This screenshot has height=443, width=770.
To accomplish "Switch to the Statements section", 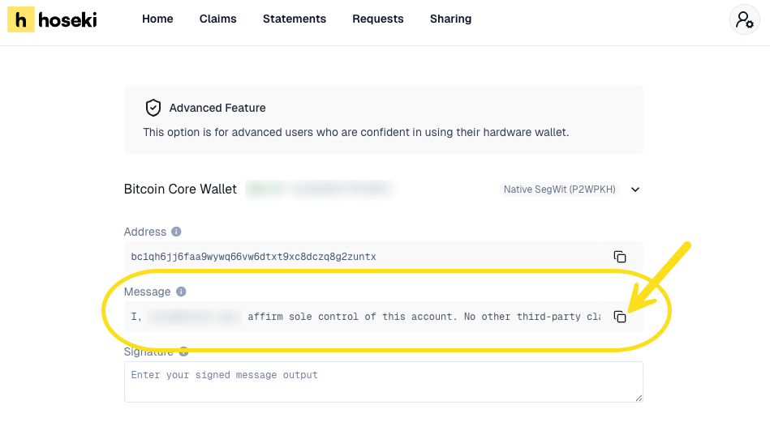I will coord(295,19).
